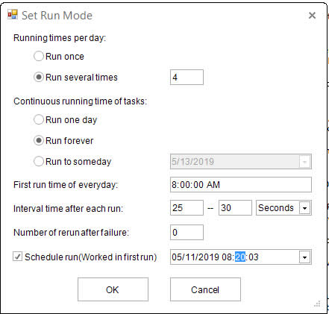
Task: Toggle the Schedule run checkbox
Action: pos(17,257)
